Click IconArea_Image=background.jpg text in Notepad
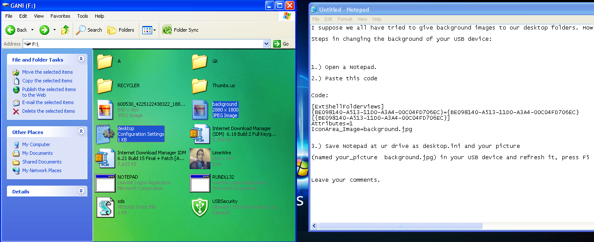The height and width of the screenshot is (242, 594). [x=362, y=129]
